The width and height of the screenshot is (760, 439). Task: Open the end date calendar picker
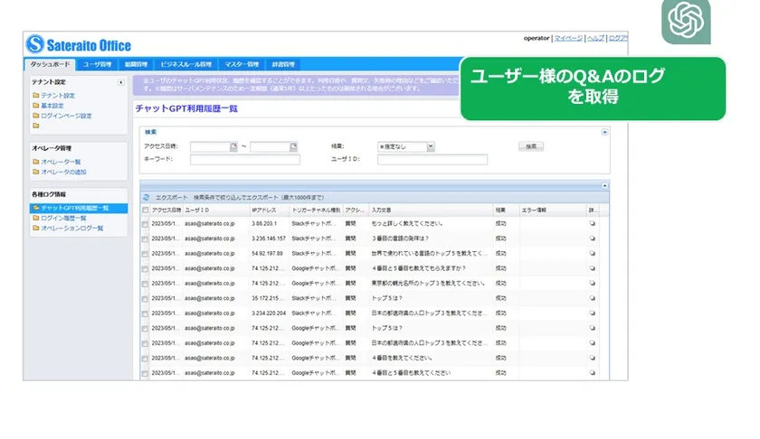point(292,146)
